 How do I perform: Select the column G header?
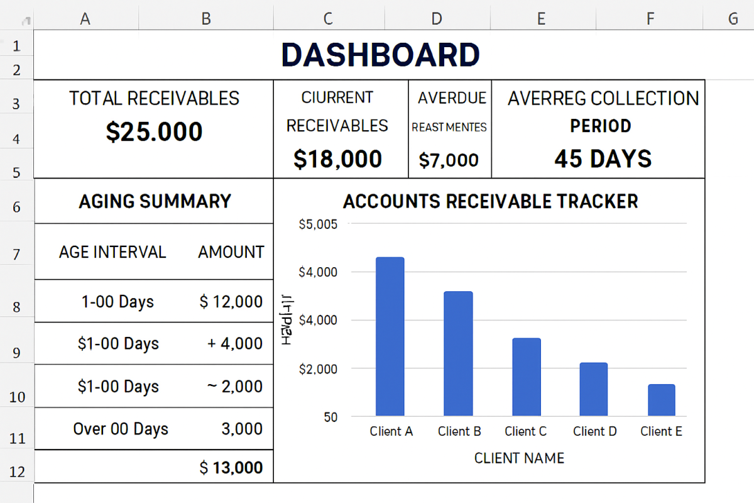733,19
